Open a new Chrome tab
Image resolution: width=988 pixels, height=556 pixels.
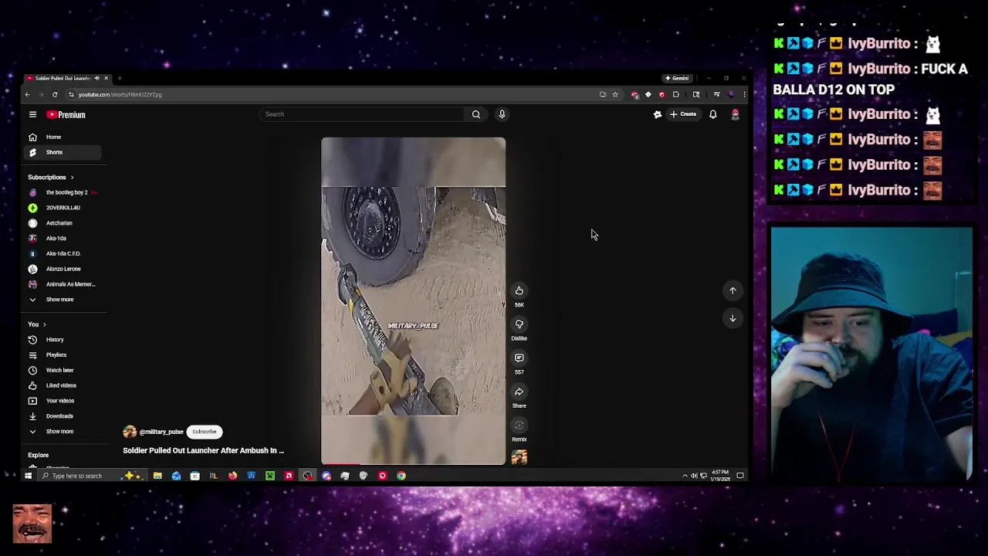click(x=120, y=78)
